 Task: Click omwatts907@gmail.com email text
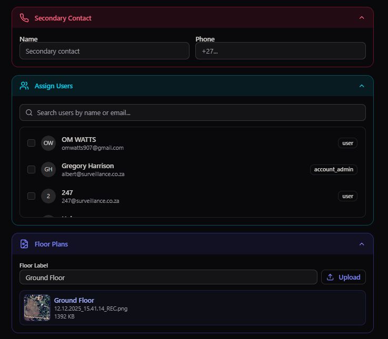[93, 148]
